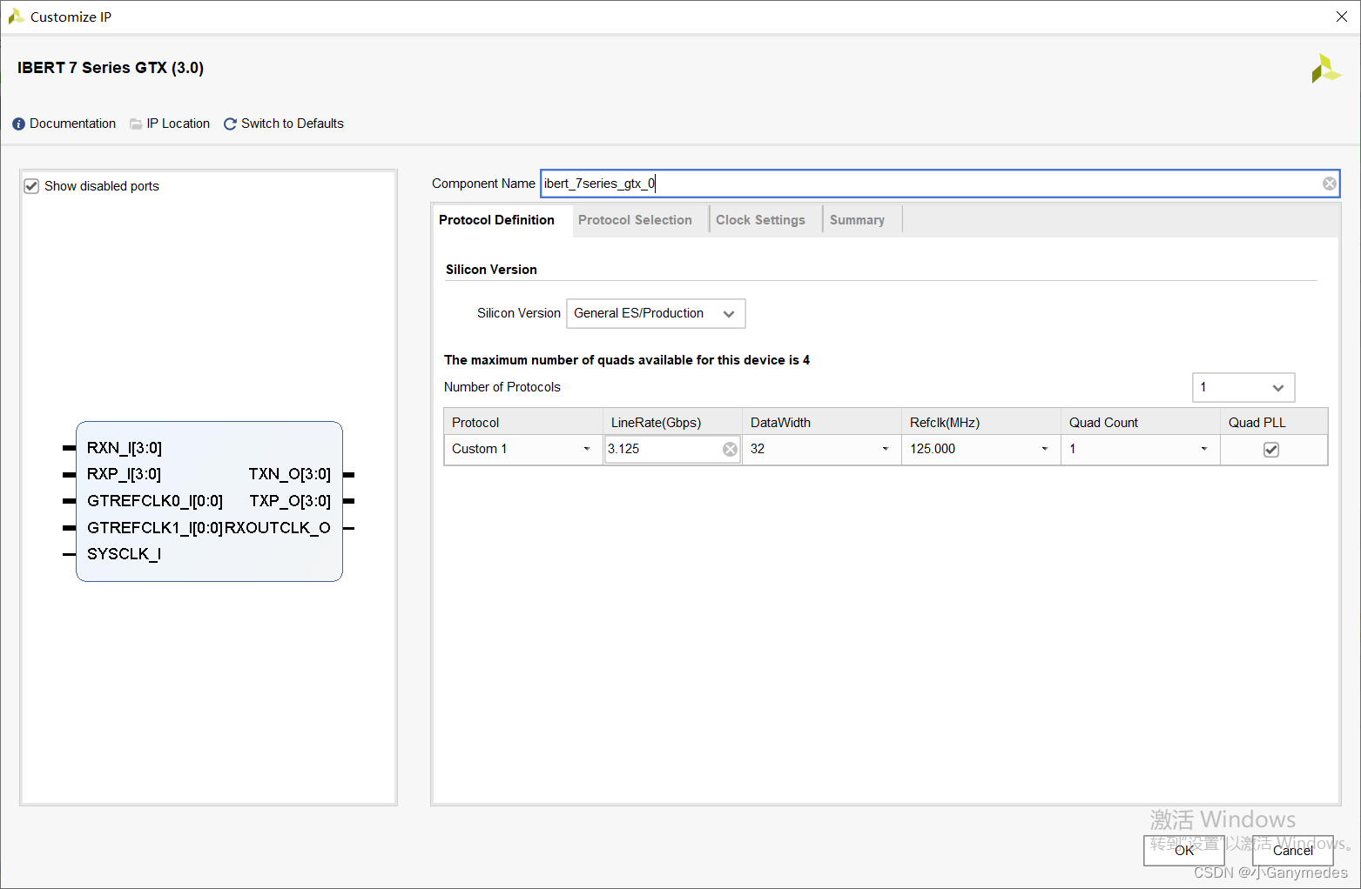
Task: Click the Quad Count column header
Action: (x=1140, y=422)
